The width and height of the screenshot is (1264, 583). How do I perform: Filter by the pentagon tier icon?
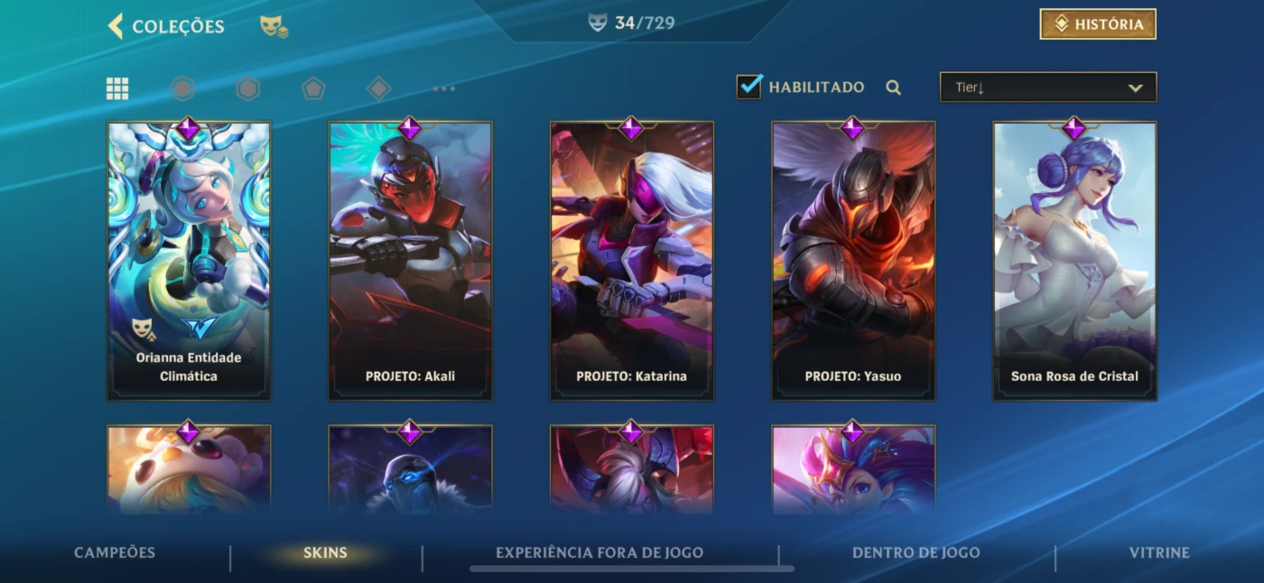pyautogui.click(x=313, y=88)
